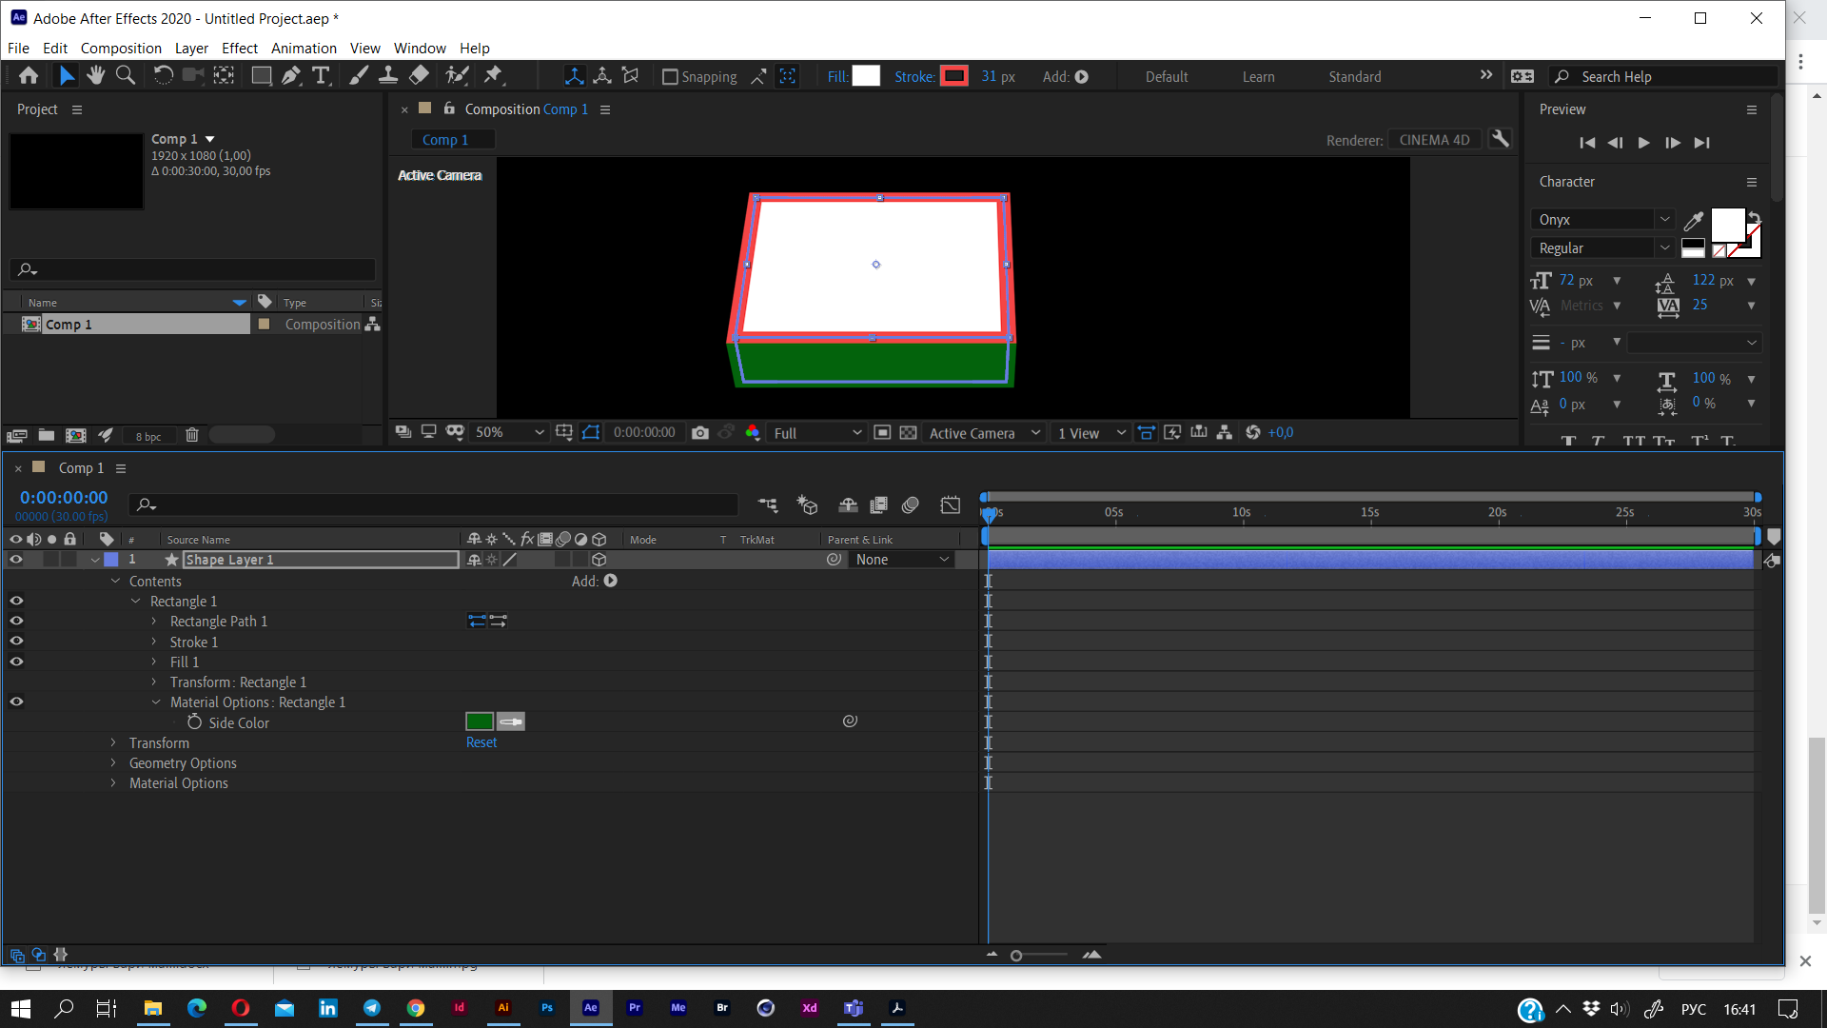
Task: Select the Type tool
Action: point(322,75)
